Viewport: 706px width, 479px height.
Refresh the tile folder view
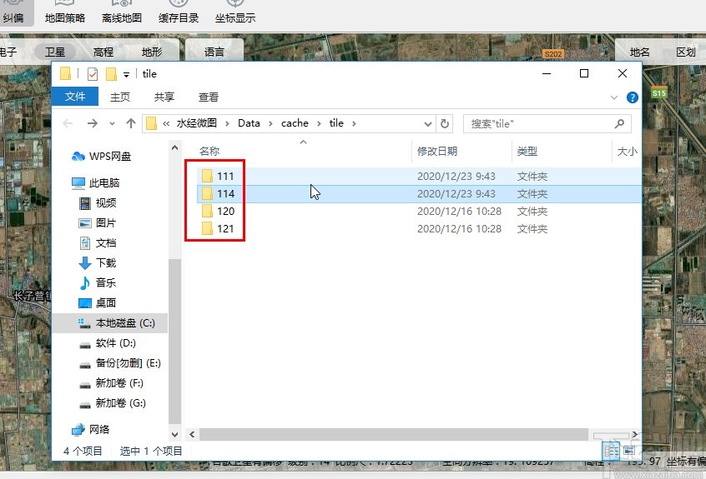point(445,123)
